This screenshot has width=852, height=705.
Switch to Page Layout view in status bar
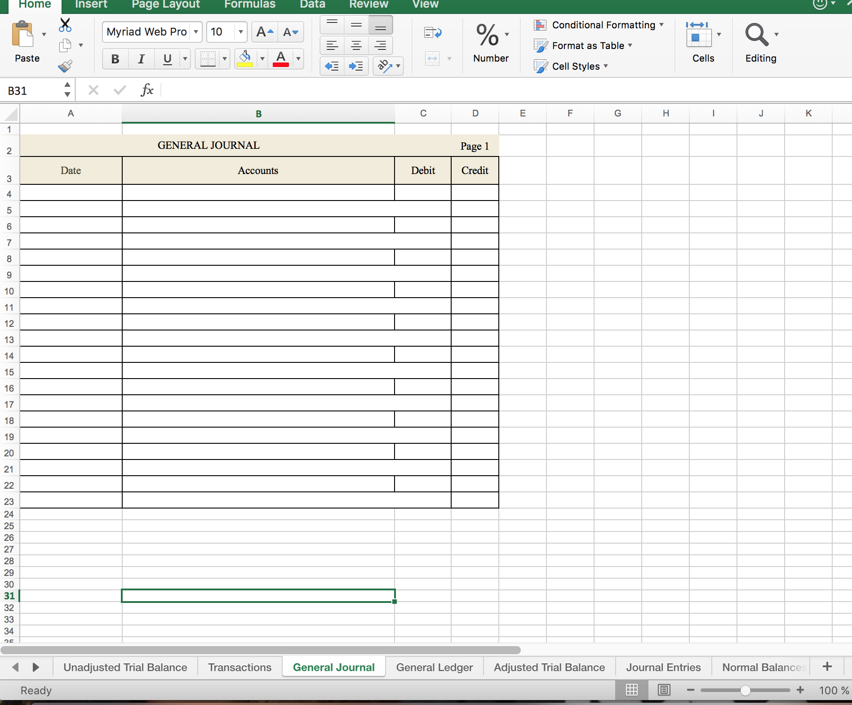[x=664, y=690]
